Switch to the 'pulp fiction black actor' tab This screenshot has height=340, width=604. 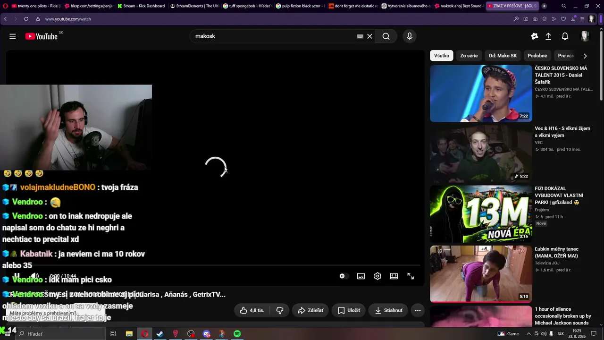300,6
